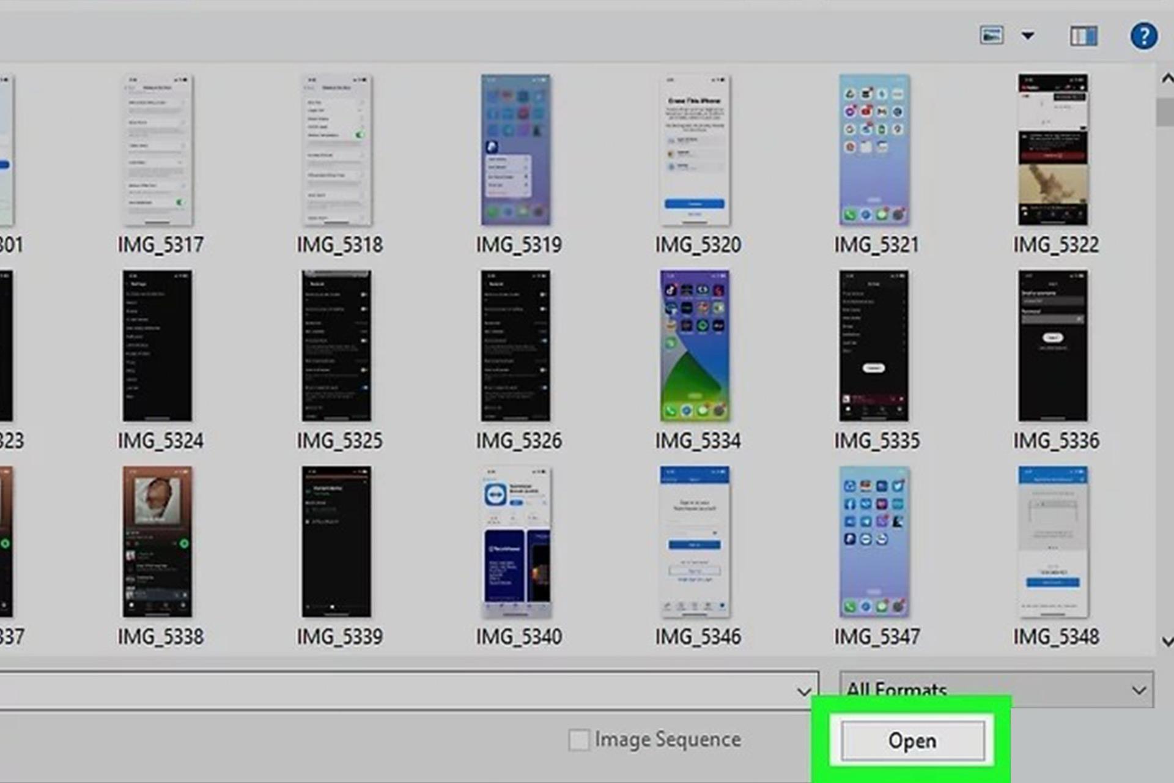
Task: Select the IMG_5324 thumbnail
Action: click(158, 346)
